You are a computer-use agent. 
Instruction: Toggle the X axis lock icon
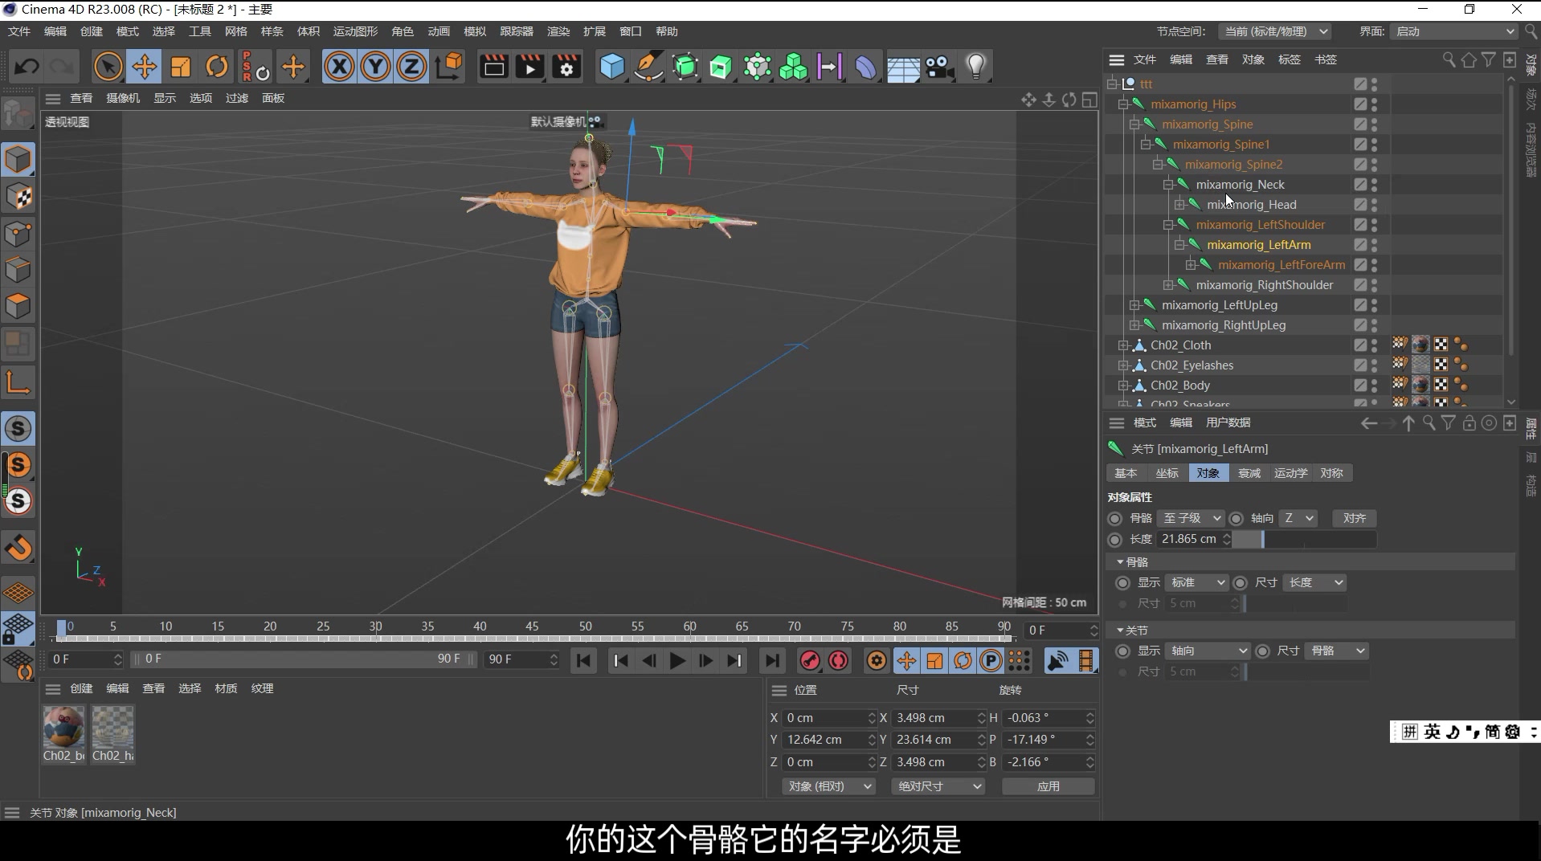340,66
